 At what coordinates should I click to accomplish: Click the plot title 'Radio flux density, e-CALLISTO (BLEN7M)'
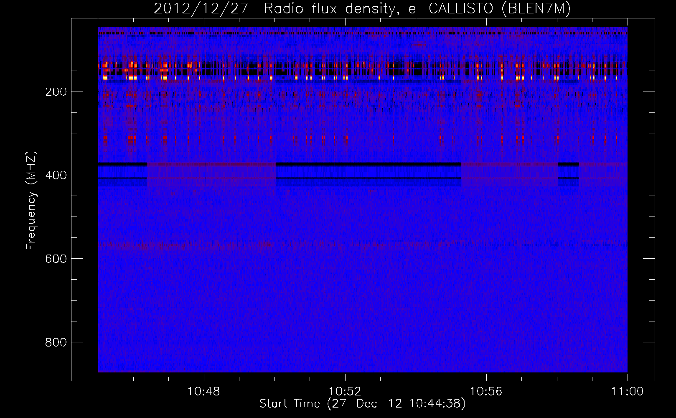click(x=417, y=9)
